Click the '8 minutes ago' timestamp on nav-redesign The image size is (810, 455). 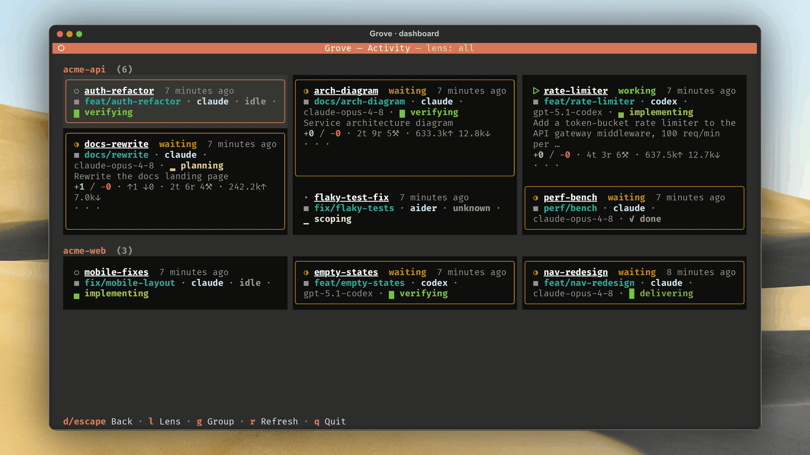(701, 273)
